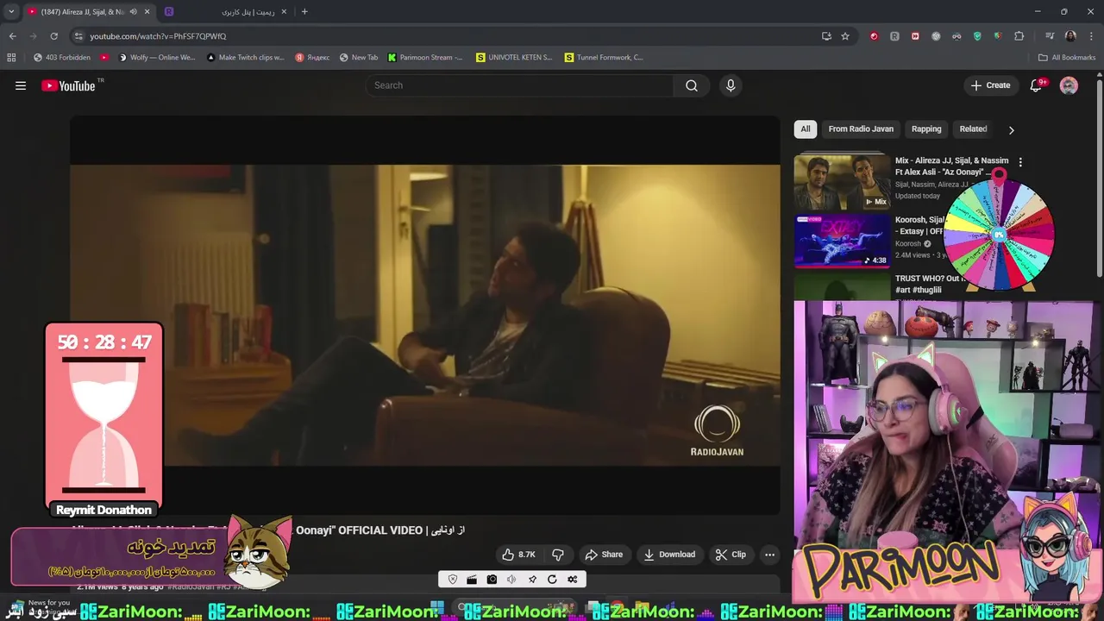The height and width of the screenshot is (621, 1104).
Task: Reload the current page
Action: coord(53,36)
